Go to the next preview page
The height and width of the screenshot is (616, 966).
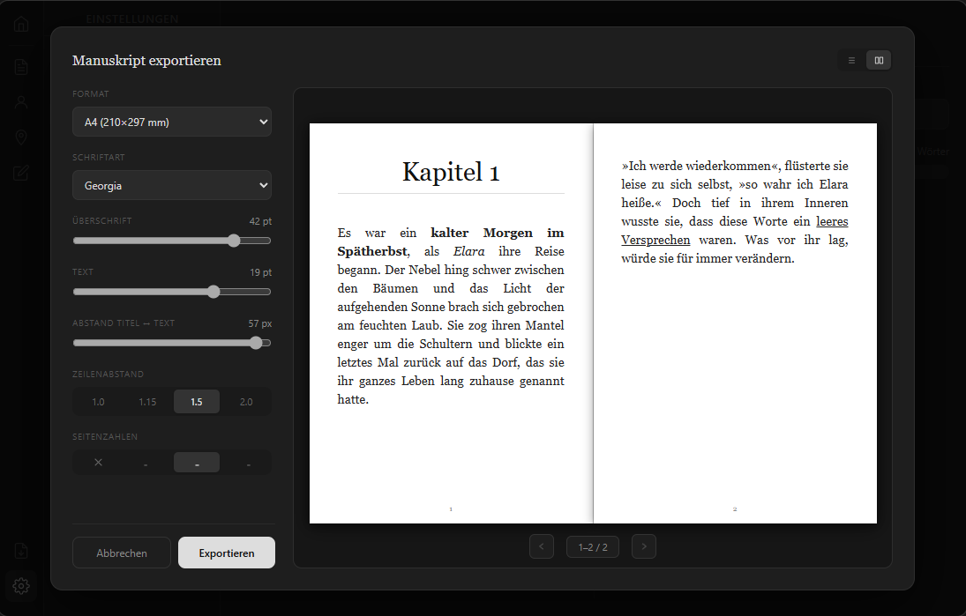[x=644, y=546]
